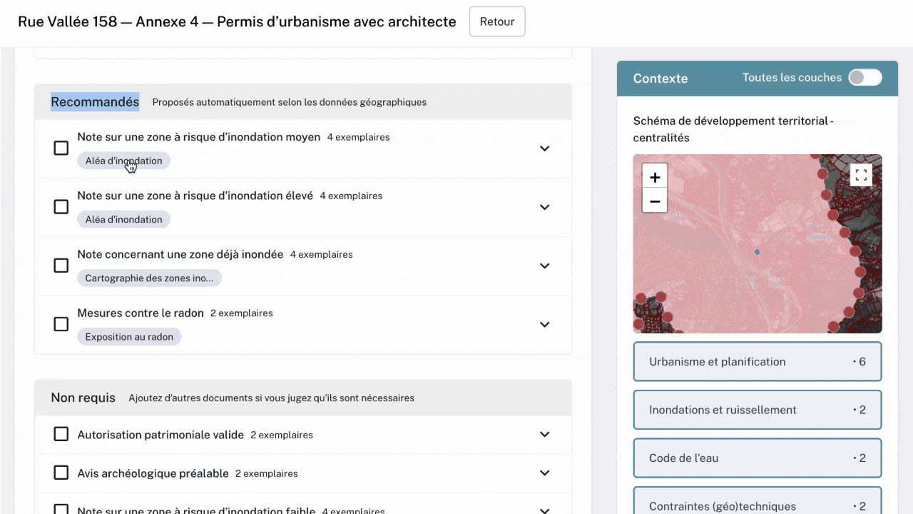Toggle the 'Toutes les couches' switch
This screenshot has width=913, height=514.
coord(864,78)
